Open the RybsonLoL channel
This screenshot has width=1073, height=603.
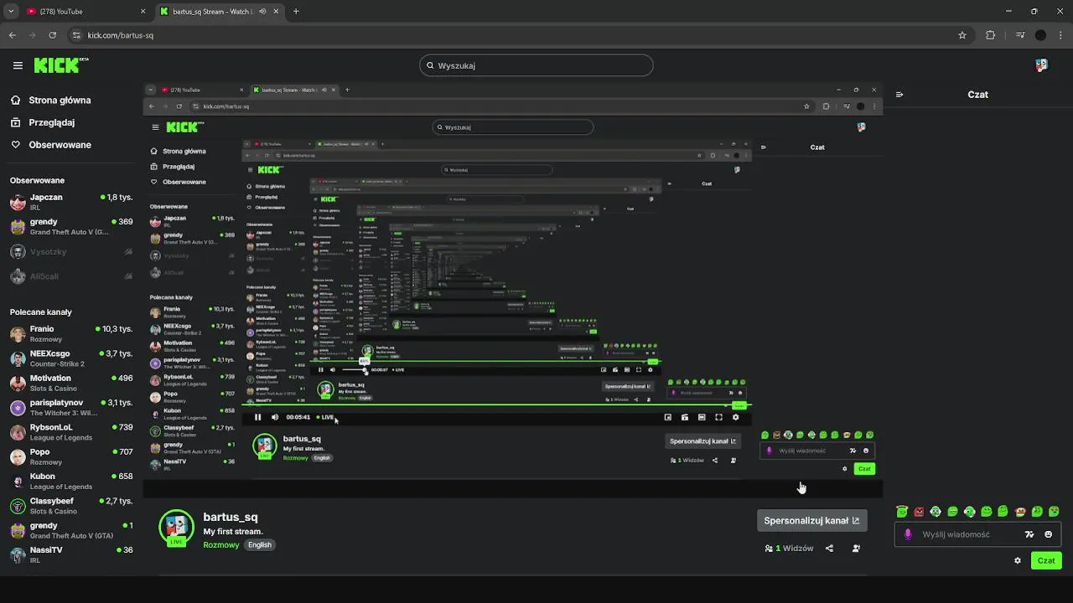(71, 432)
